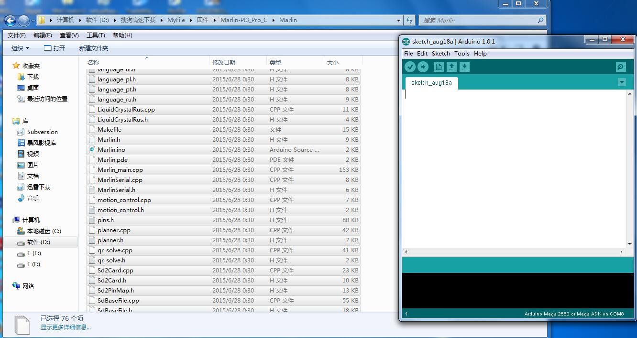Select the pins.h file icon
The image size is (637, 338).
click(92, 220)
